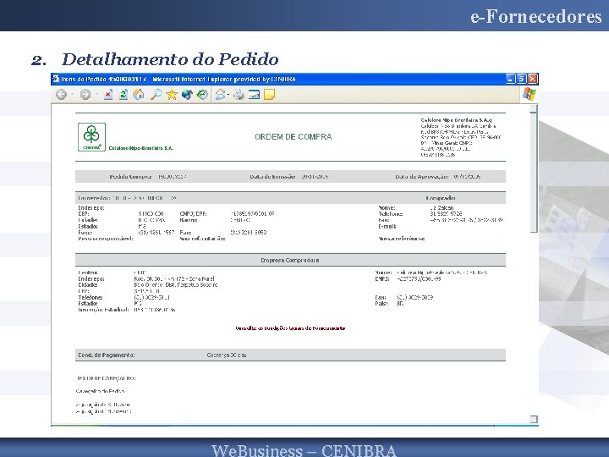This screenshot has height=457, width=609.
Task: Click the Comprador header label
Action: (441, 198)
